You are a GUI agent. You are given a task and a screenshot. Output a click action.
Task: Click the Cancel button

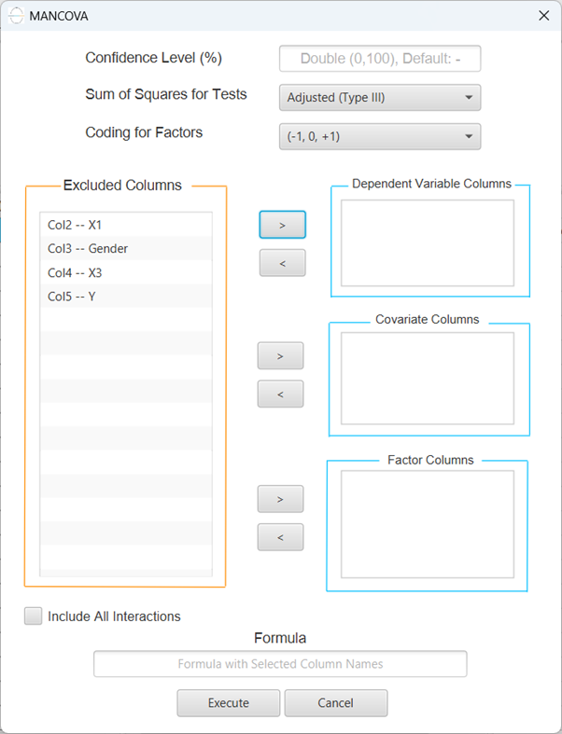(x=335, y=703)
